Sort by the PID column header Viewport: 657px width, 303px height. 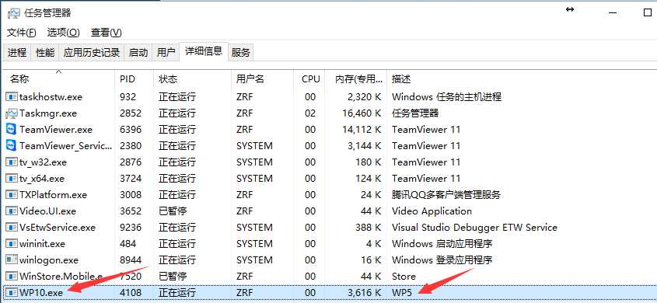pyautogui.click(x=134, y=78)
